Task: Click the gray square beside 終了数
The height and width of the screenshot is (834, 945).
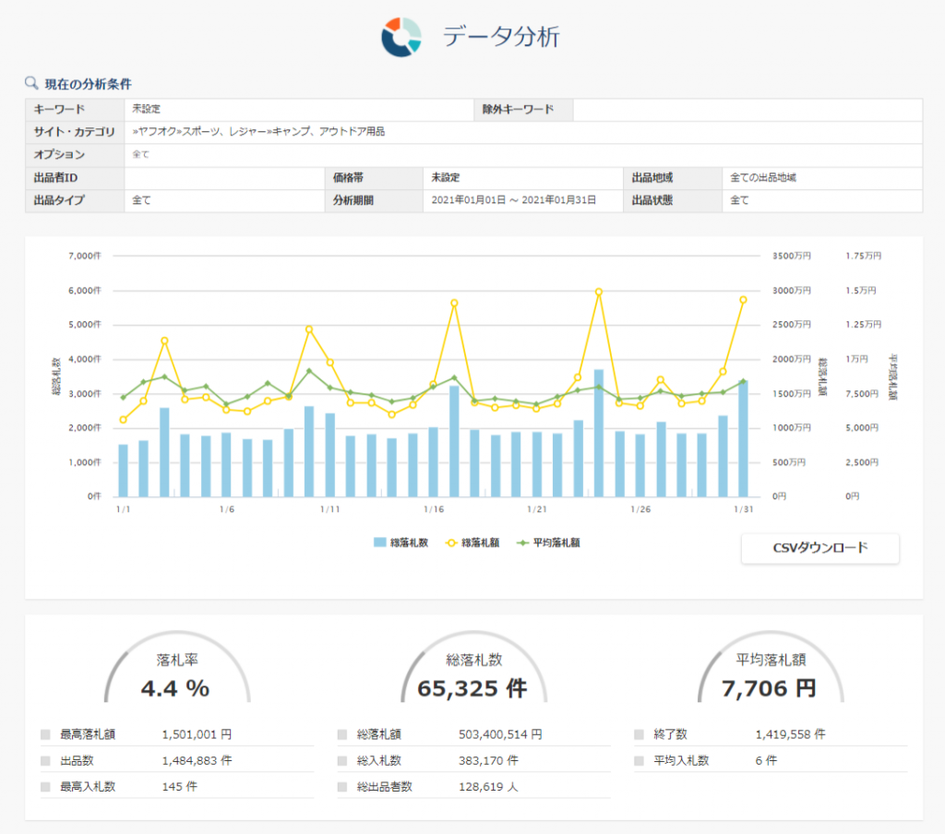Action: click(x=639, y=735)
